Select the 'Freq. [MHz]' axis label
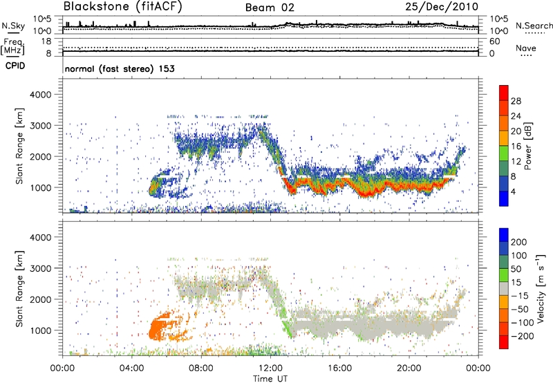 [12, 47]
